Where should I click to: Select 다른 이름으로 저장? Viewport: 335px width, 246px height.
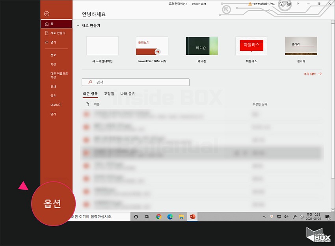click(59, 75)
